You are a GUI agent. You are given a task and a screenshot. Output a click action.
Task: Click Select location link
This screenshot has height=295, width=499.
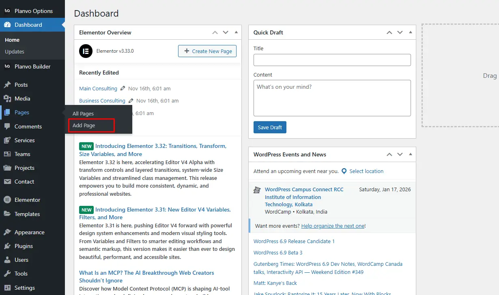coord(366,171)
